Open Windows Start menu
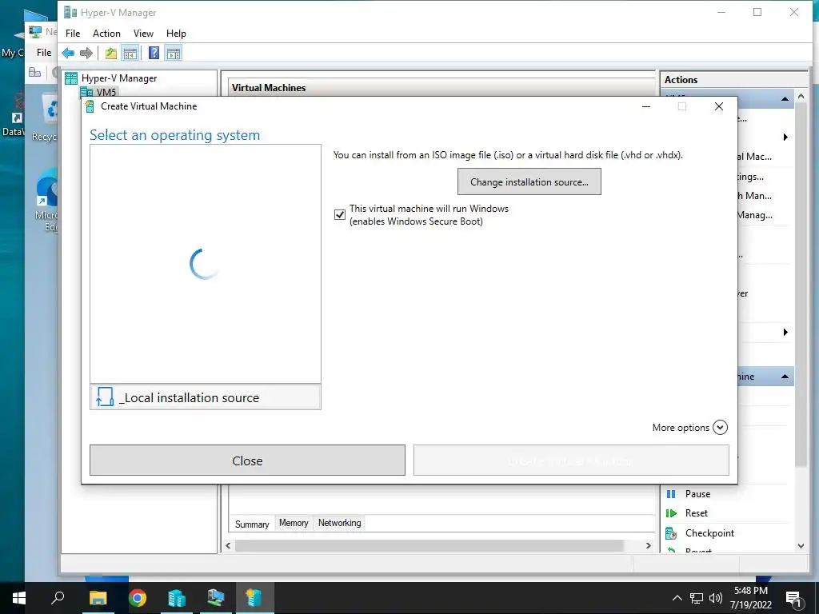The width and height of the screenshot is (819, 614). (19, 598)
